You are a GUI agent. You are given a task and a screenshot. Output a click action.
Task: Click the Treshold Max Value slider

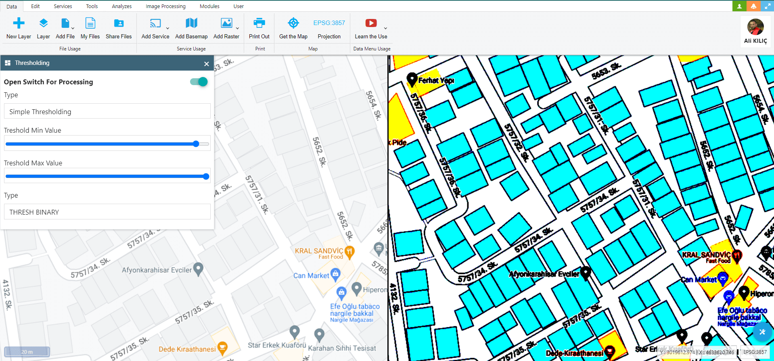tap(107, 176)
